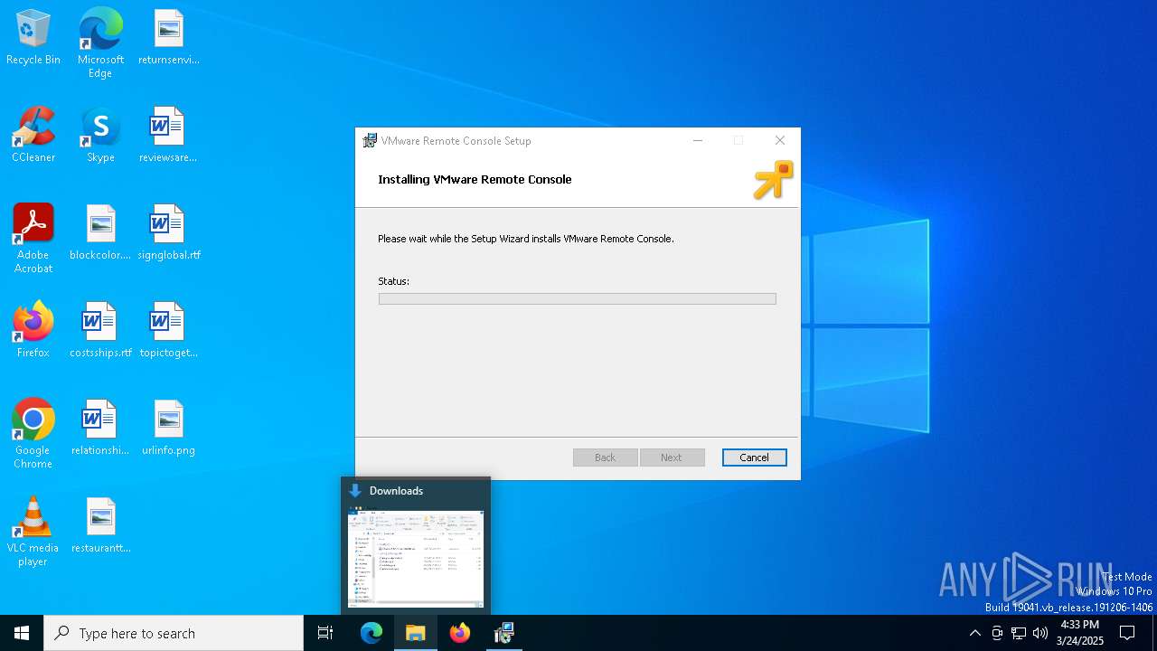Select the returnsenvi... image file icon
The width and height of the screenshot is (1157, 651).
pyautogui.click(x=168, y=38)
